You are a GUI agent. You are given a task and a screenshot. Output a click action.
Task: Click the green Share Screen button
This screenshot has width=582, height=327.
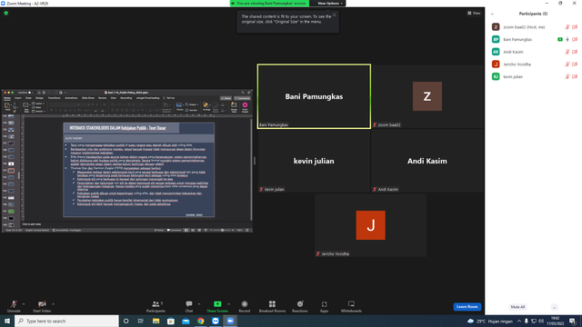217,306
